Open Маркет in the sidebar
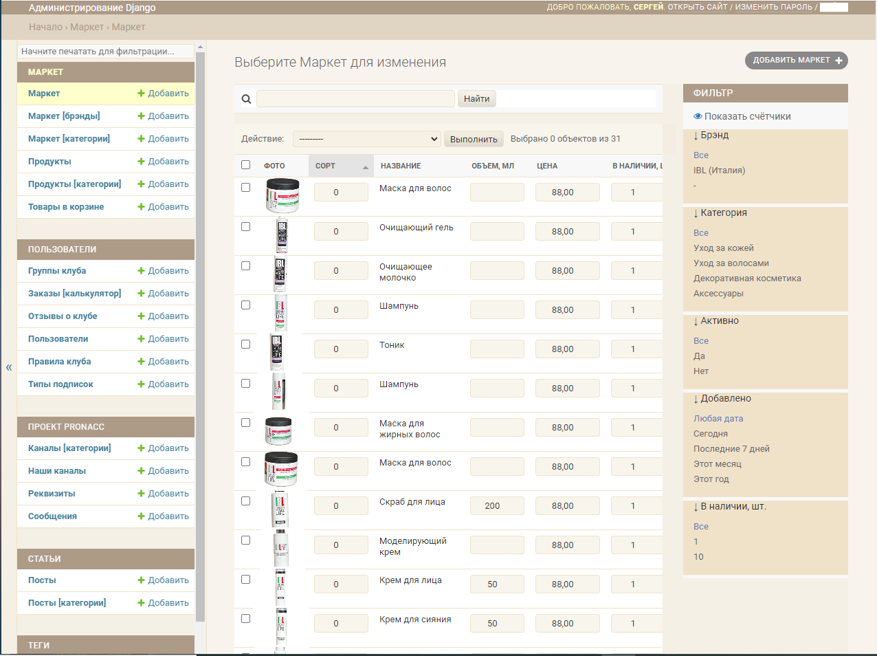Image resolution: width=877 pixels, height=656 pixels. click(44, 94)
